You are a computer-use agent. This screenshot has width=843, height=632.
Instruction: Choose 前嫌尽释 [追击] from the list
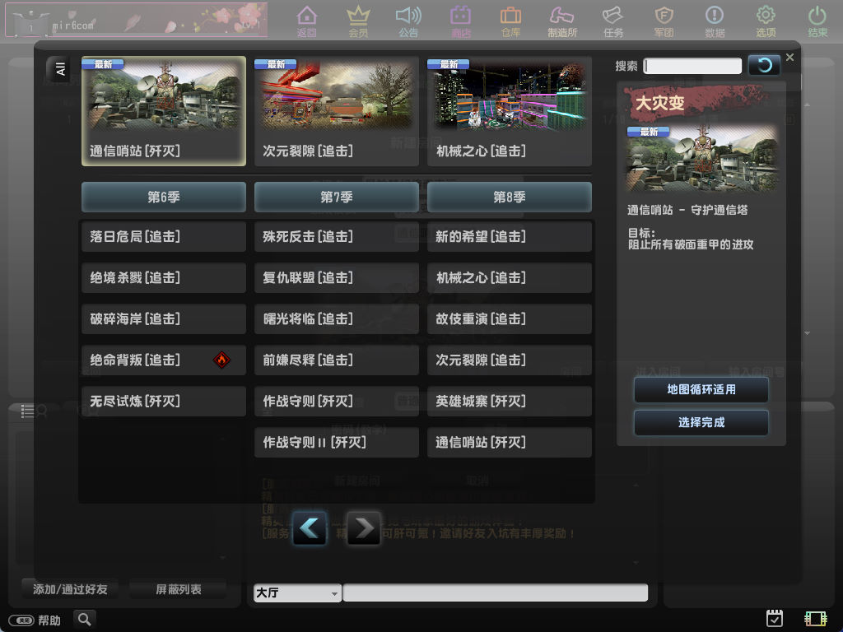click(x=337, y=360)
